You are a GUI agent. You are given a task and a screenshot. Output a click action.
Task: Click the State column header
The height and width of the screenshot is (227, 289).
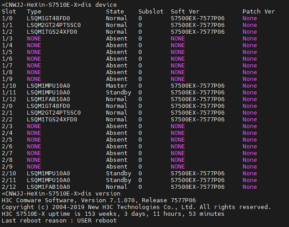[x=115, y=12]
